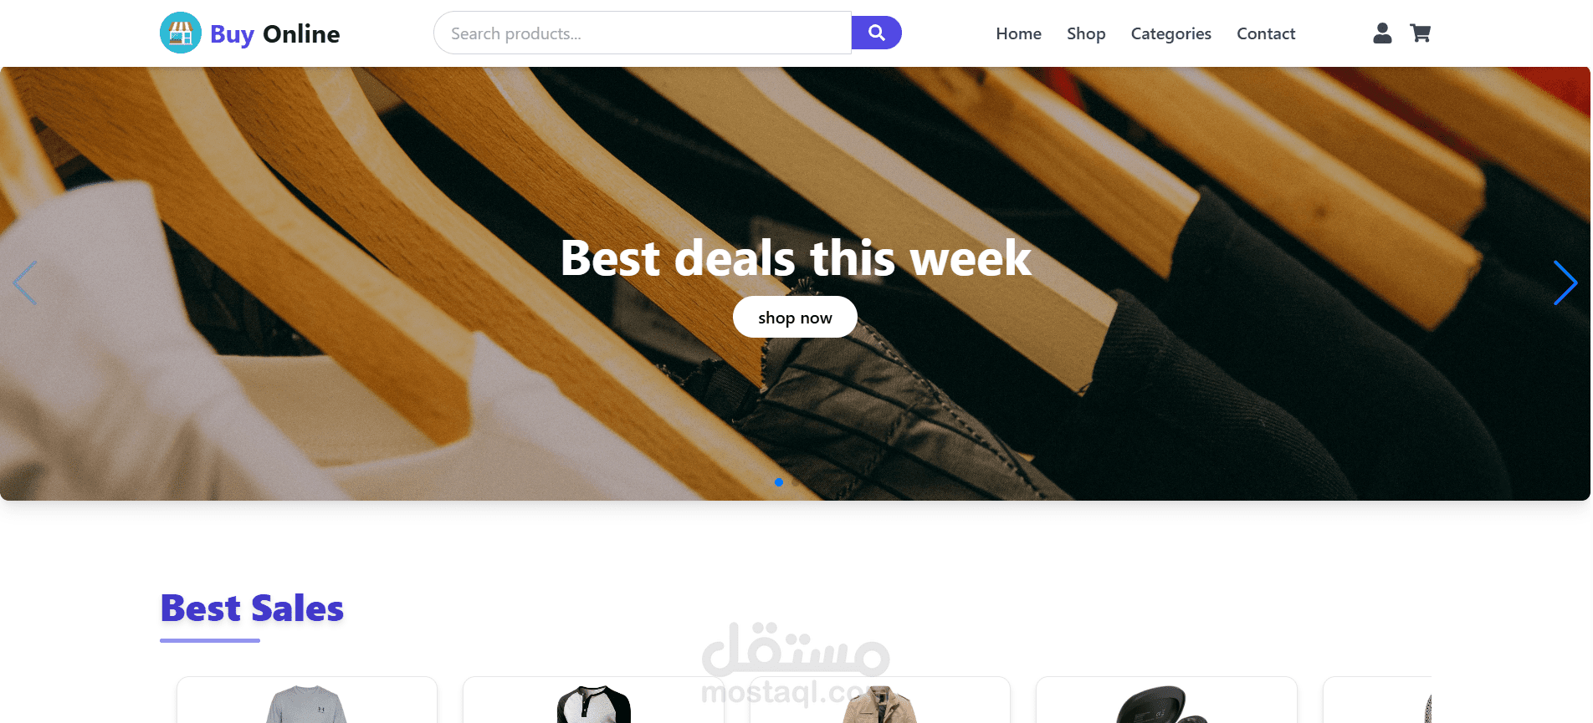Click the Buy Online store logo icon
The height and width of the screenshot is (723, 1593).
[x=181, y=33]
